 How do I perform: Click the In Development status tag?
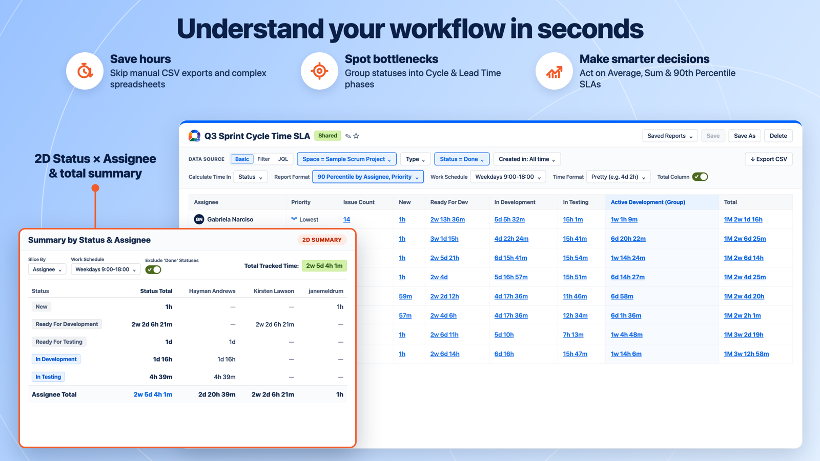[56, 359]
